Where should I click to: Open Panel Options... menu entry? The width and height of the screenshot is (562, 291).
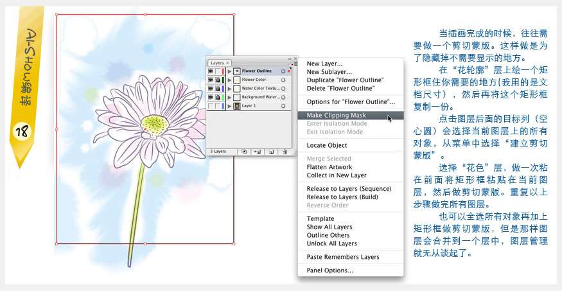(x=329, y=270)
